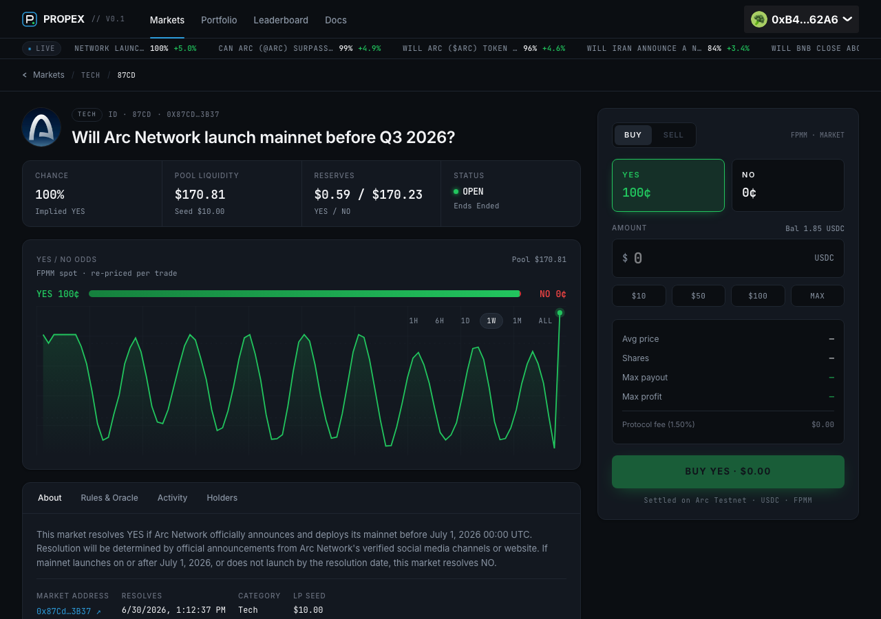Screen dimensions: 881x619
Task: Open the WILL IRAN ANNOUNCE ticker item
Action: click(x=668, y=49)
